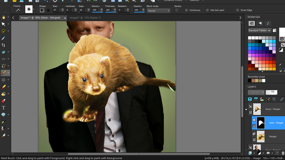Viewport: 285px width, 160px height.
Task: Select the round brush shape
Action: [x=42, y=10]
